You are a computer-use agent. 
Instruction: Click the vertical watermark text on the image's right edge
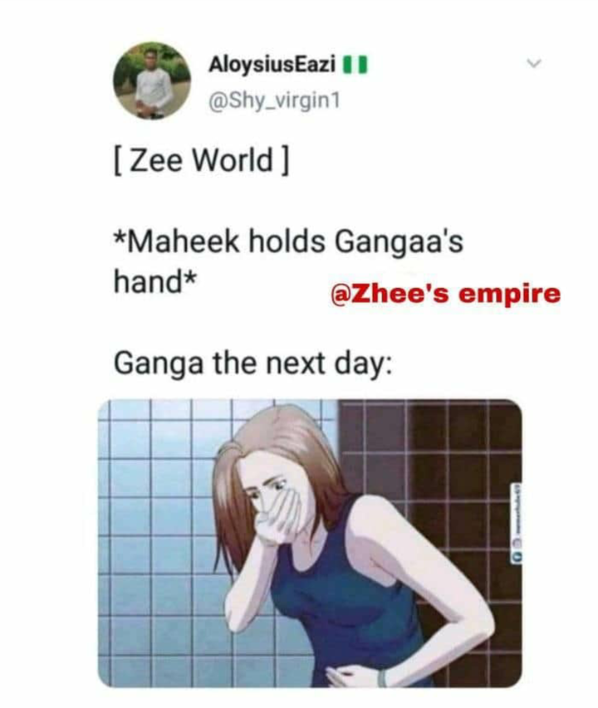517,509
